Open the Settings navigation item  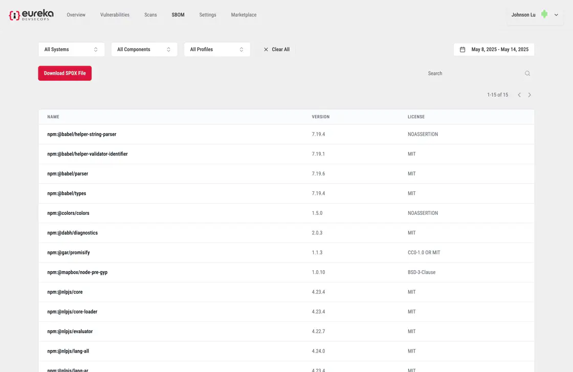click(208, 15)
